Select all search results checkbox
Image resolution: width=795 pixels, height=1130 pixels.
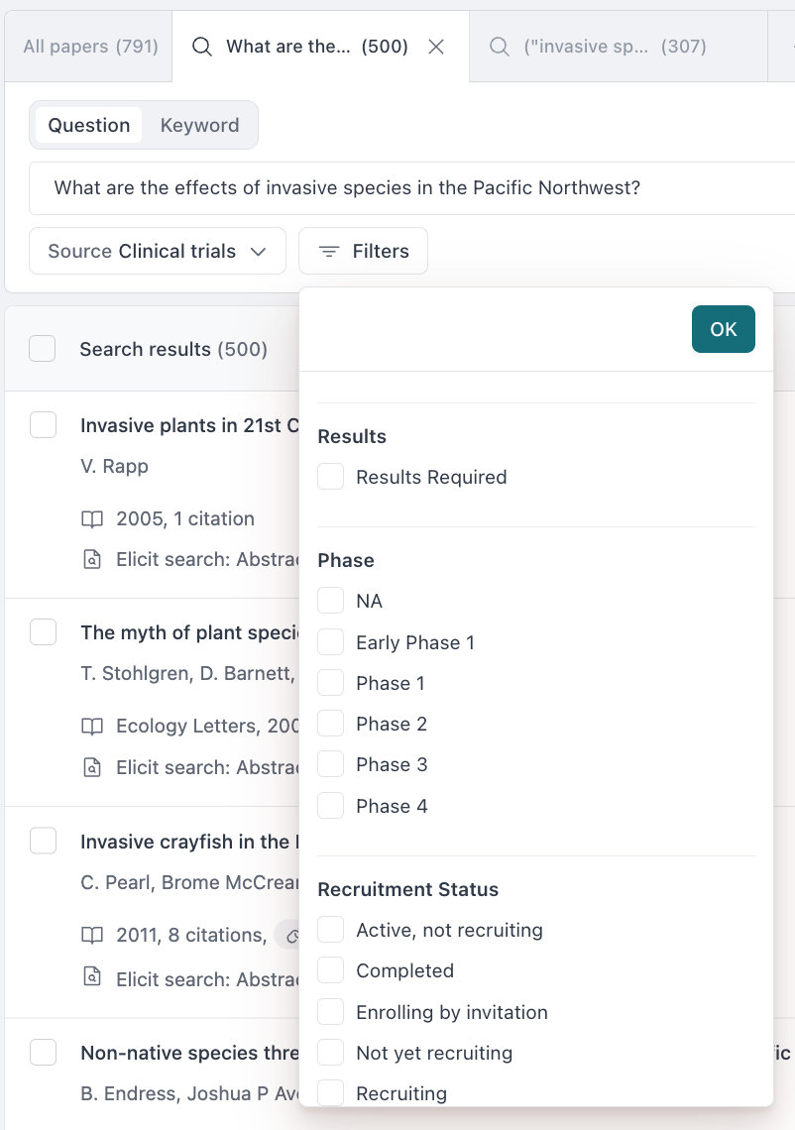(x=43, y=349)
